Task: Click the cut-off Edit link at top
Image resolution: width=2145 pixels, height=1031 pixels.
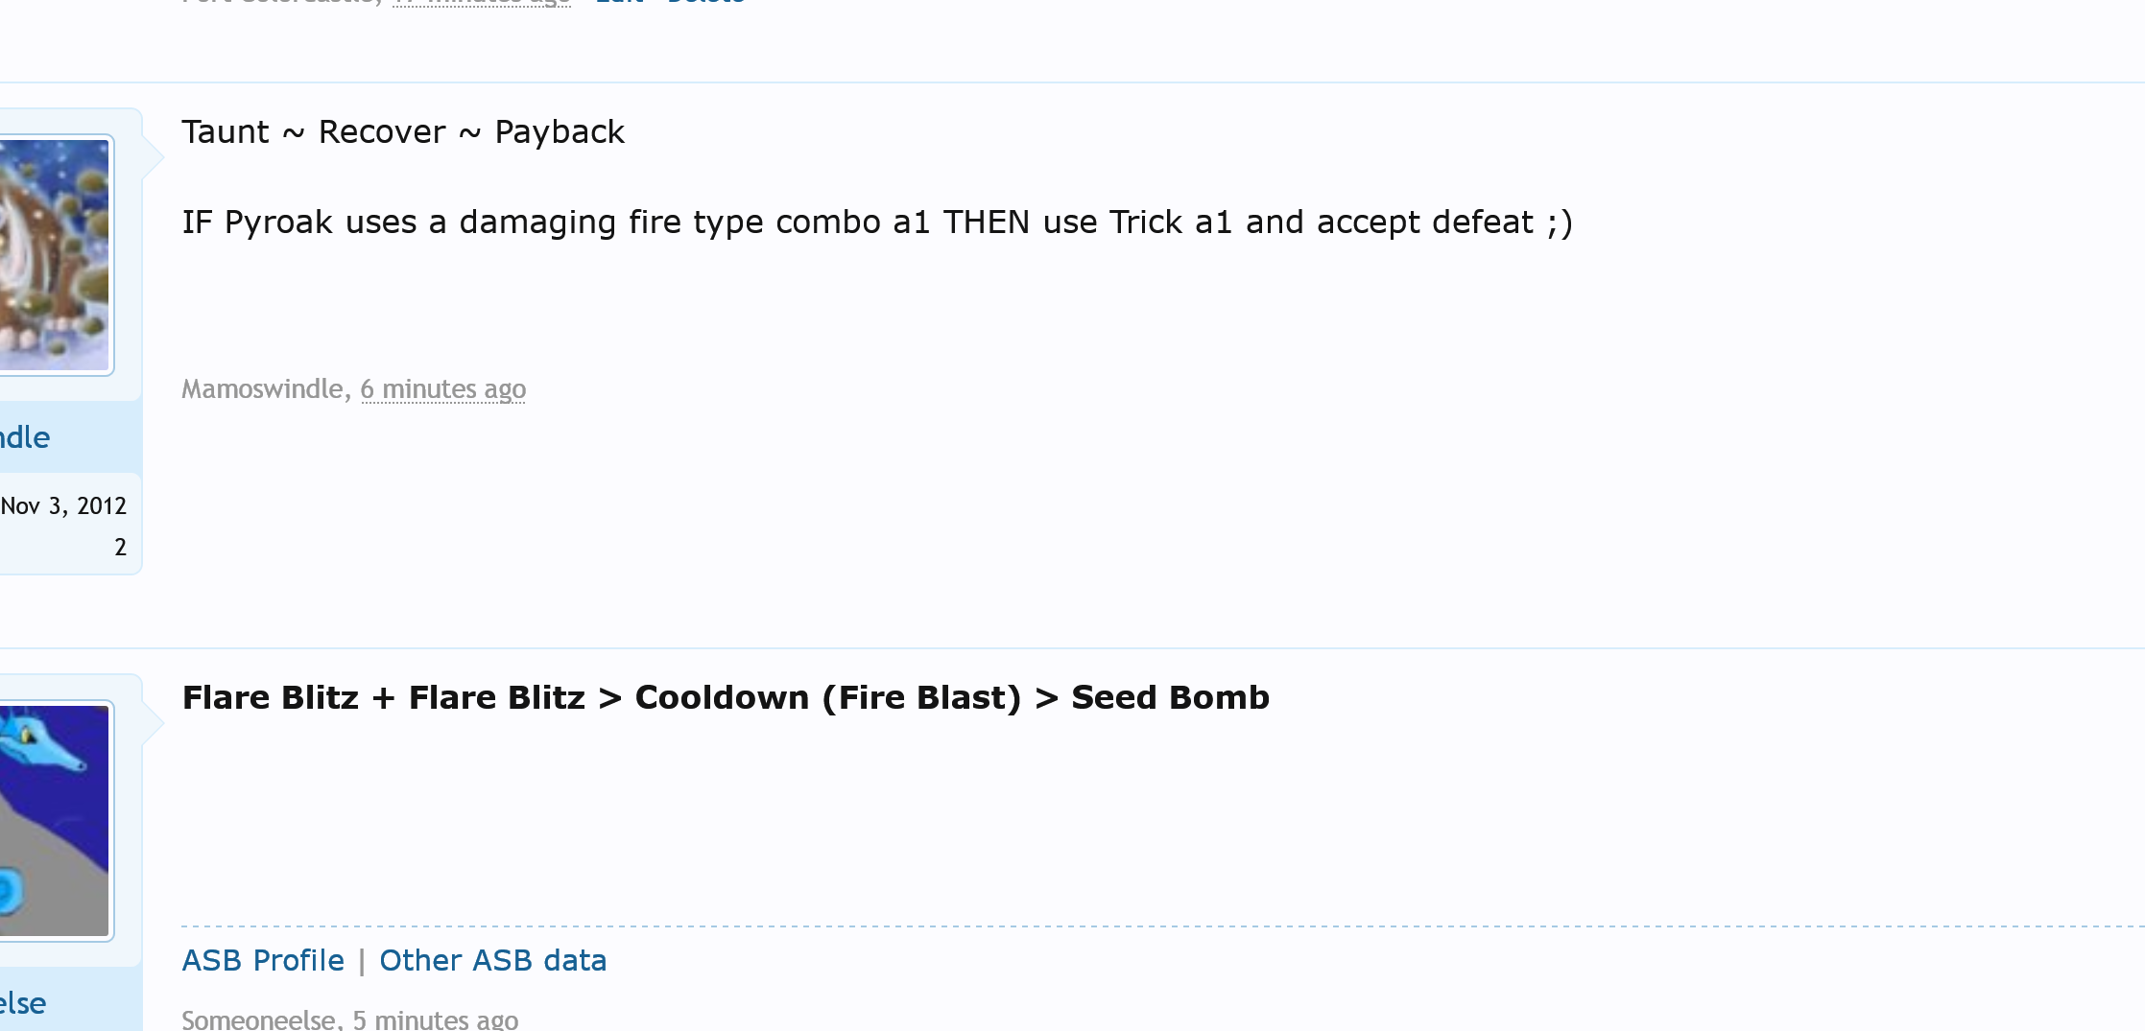Action: [x=619, y=3]
